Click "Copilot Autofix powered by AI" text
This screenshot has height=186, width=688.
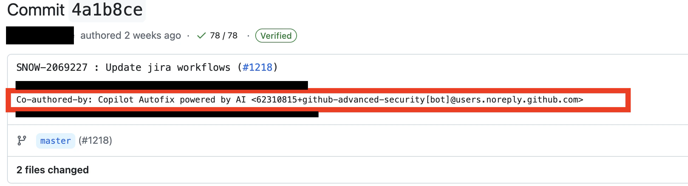tap(172, 100)
